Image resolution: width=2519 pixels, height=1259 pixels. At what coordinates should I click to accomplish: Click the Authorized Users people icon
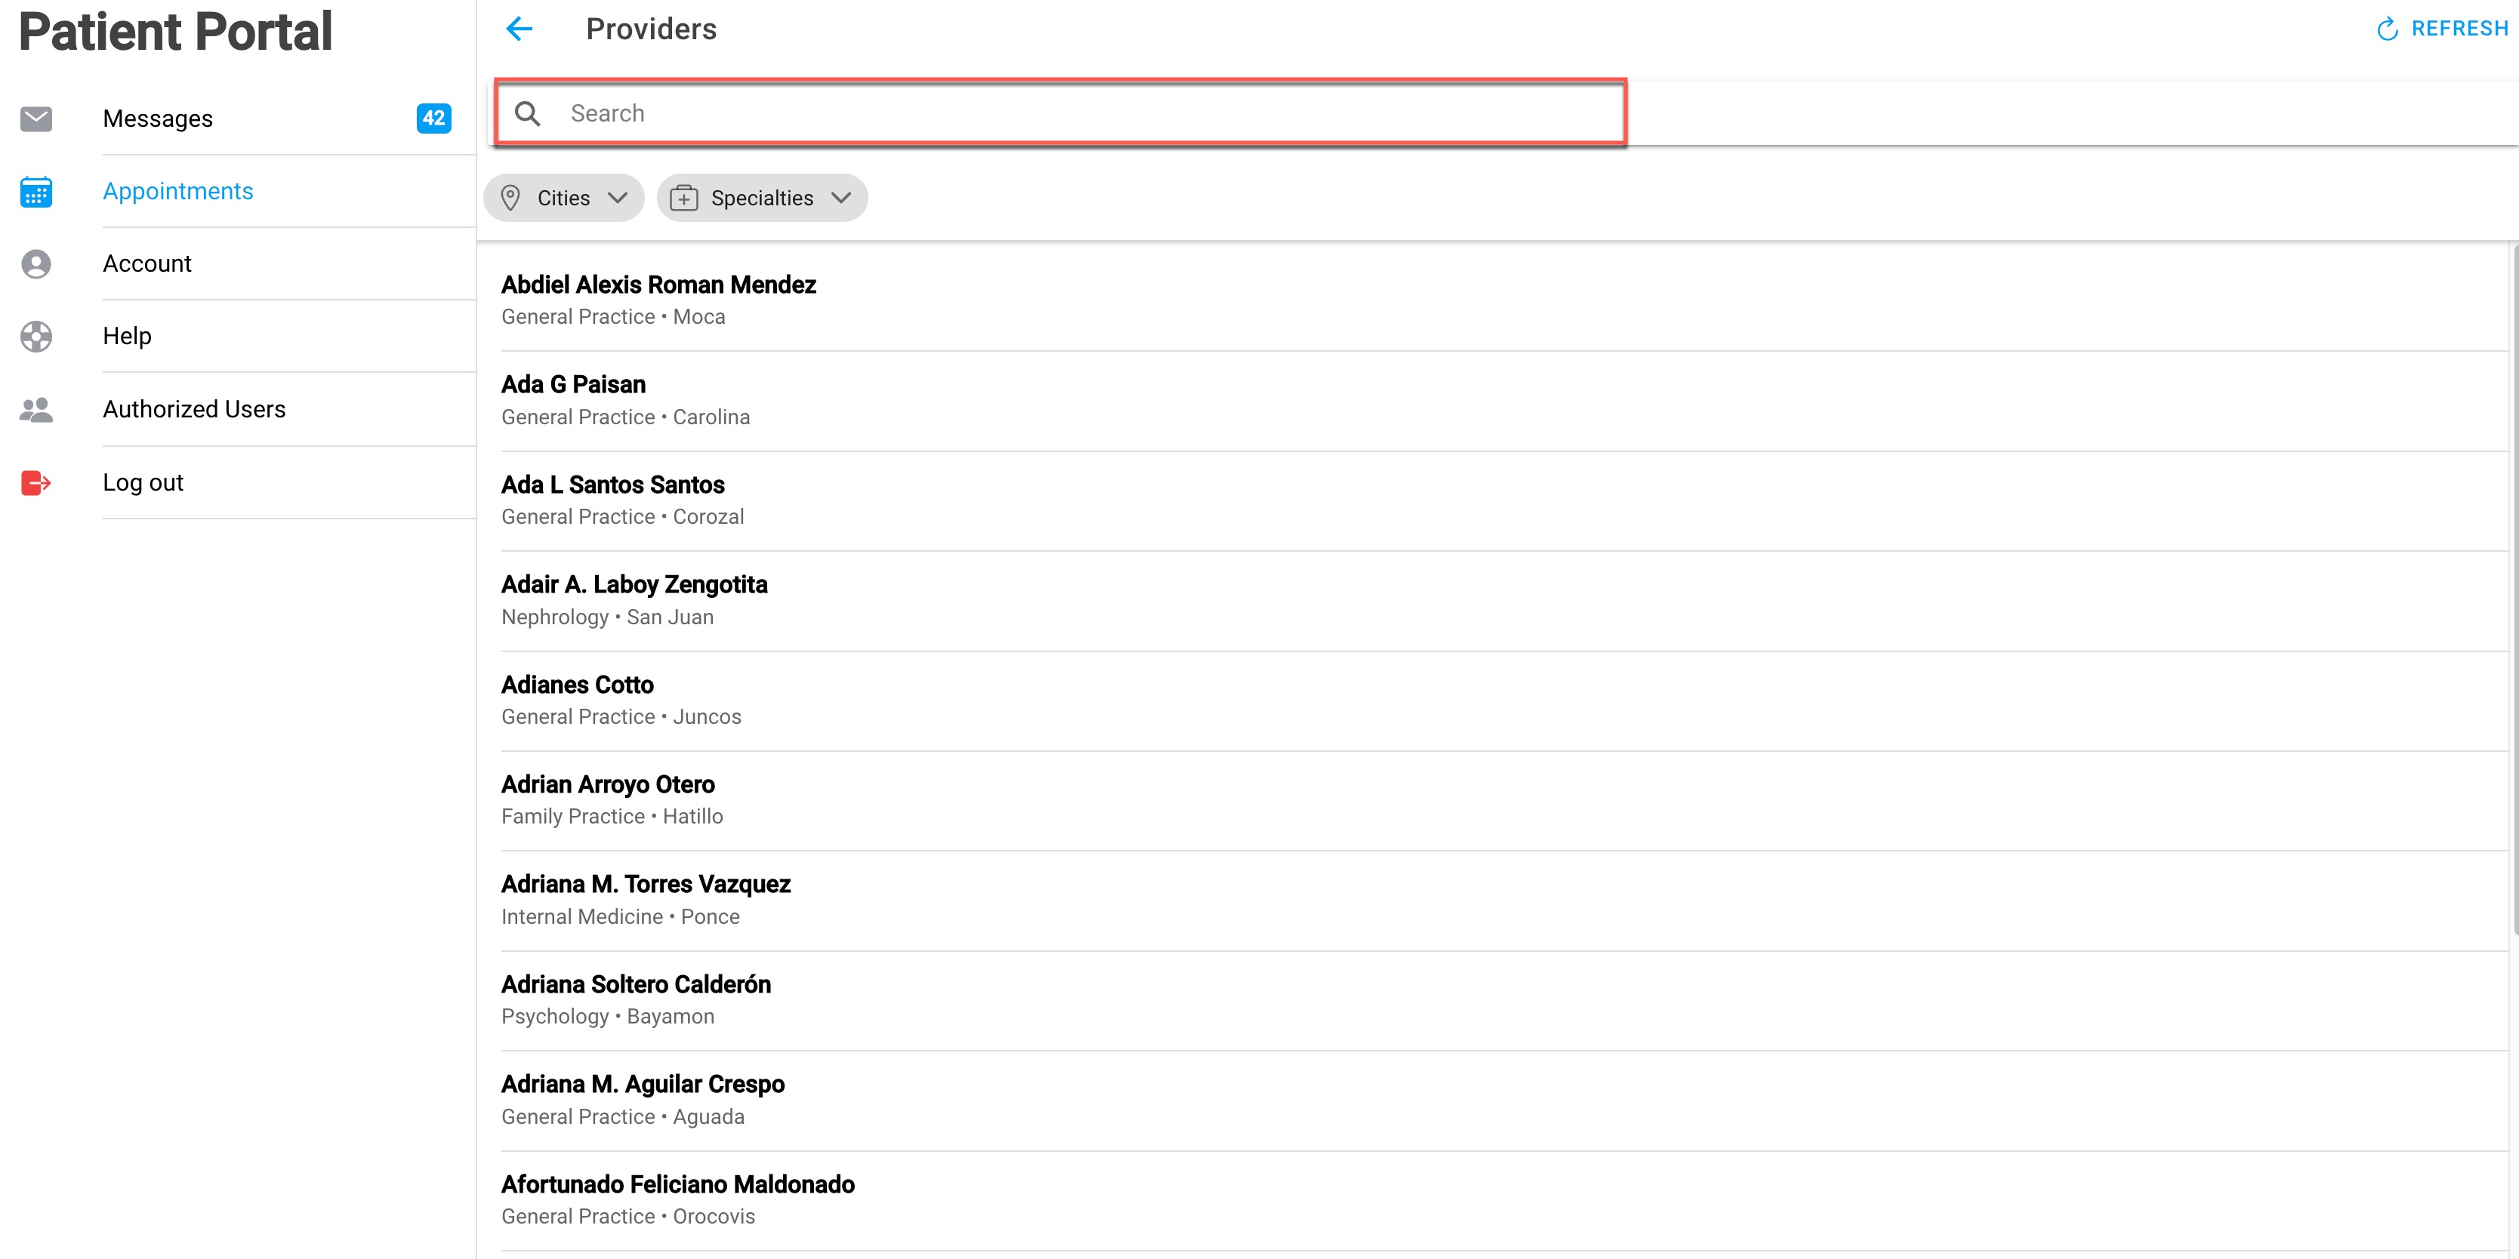(36, 410)
